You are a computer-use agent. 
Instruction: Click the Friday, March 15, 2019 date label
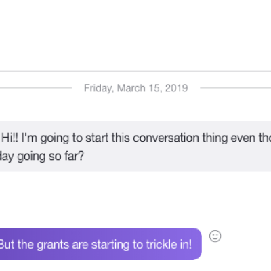pos(136,88)
